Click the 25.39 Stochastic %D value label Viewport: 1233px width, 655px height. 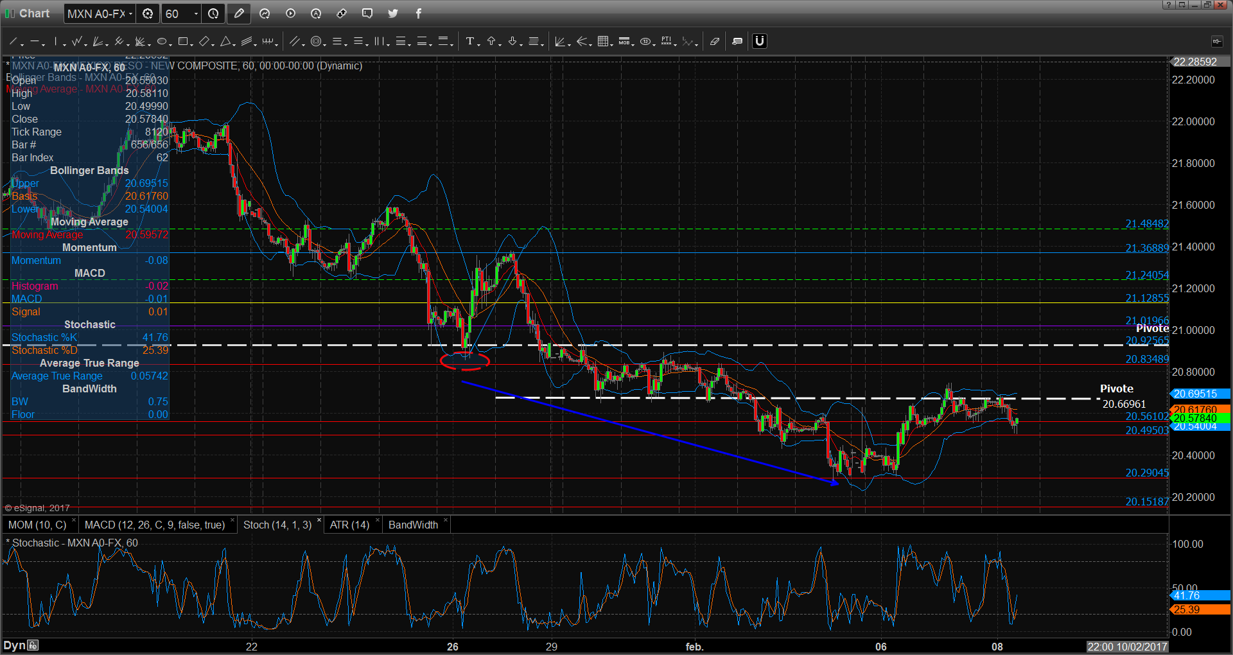pos(1200,609)
